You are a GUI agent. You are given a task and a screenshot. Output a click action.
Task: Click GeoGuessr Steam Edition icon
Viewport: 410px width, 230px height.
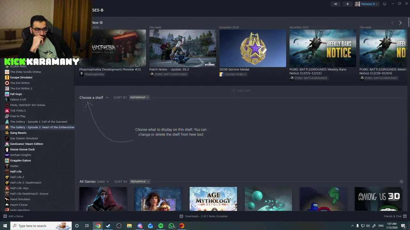point(7,144)
